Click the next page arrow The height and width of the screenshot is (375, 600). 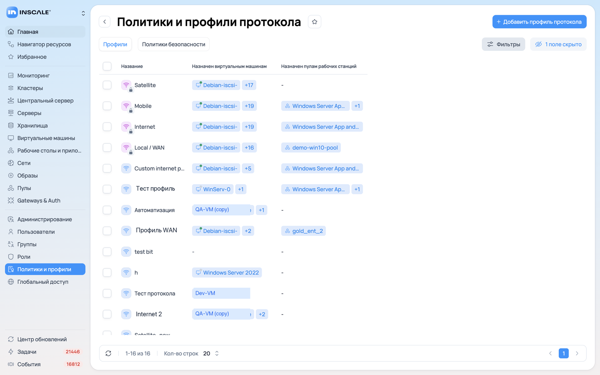[x=577, y=353]
